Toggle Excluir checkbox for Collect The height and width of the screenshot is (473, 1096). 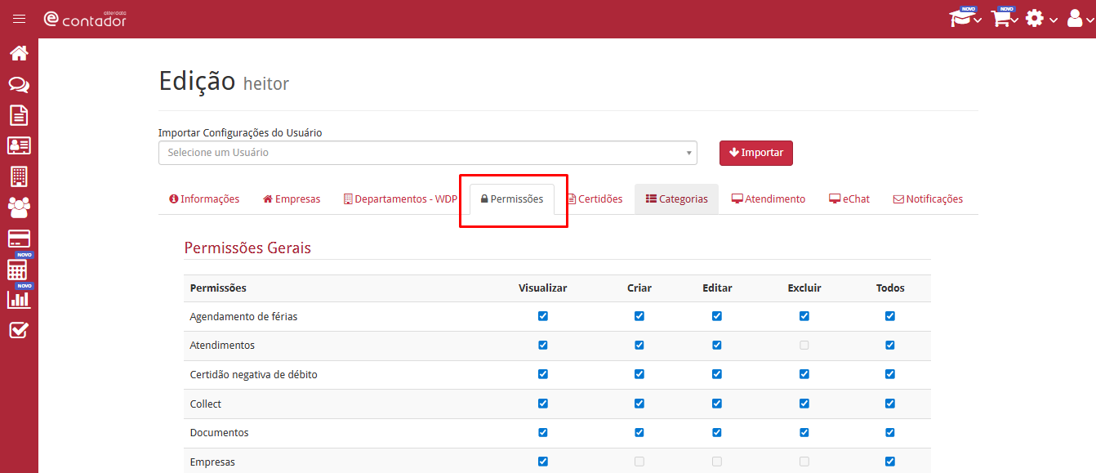(x=804, y=404)
